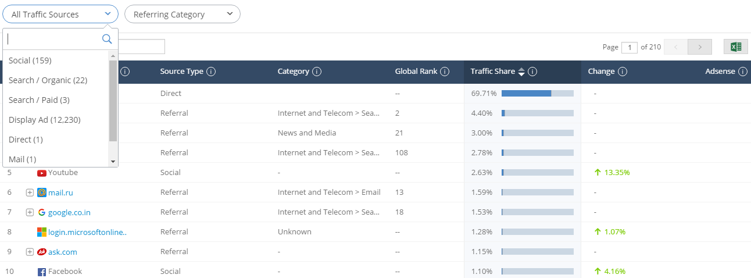Expand the mail.ru row

coord(30,193)
